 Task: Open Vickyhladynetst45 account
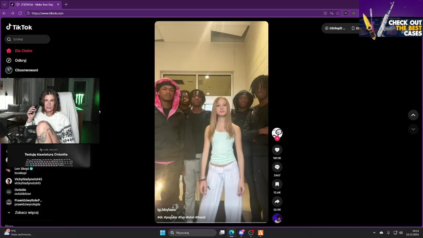tap(24, 181)
